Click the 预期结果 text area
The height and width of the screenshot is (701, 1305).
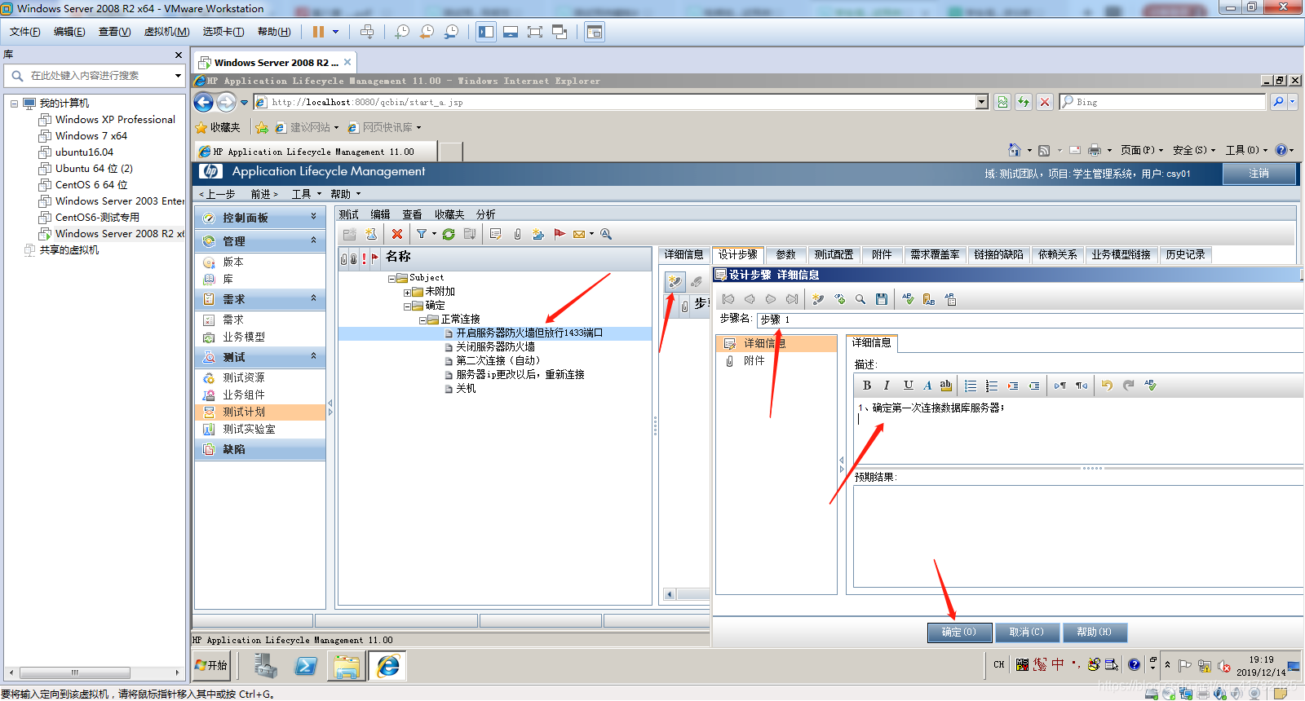[1078, 536]
